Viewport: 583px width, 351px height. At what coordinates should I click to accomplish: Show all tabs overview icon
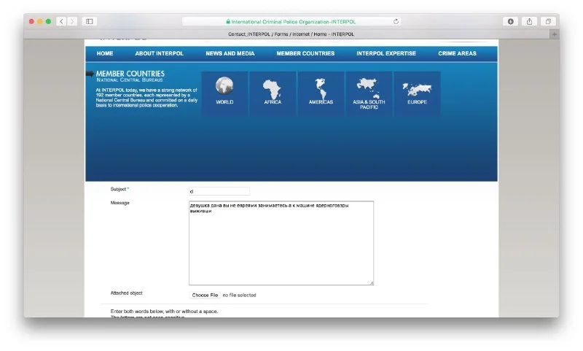(548, 22)
